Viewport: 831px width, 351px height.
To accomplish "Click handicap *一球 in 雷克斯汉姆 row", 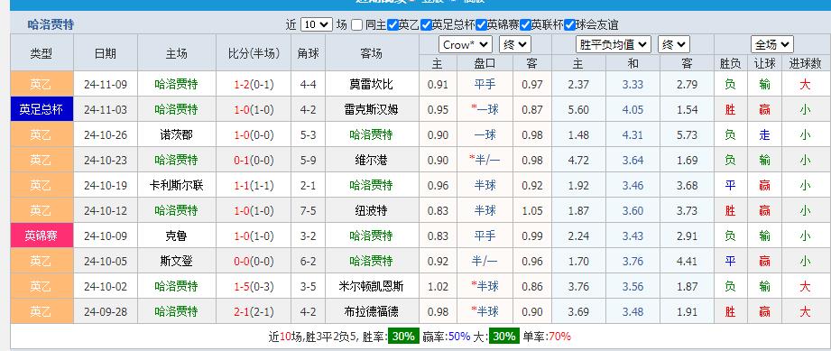I will coord(485,109).
